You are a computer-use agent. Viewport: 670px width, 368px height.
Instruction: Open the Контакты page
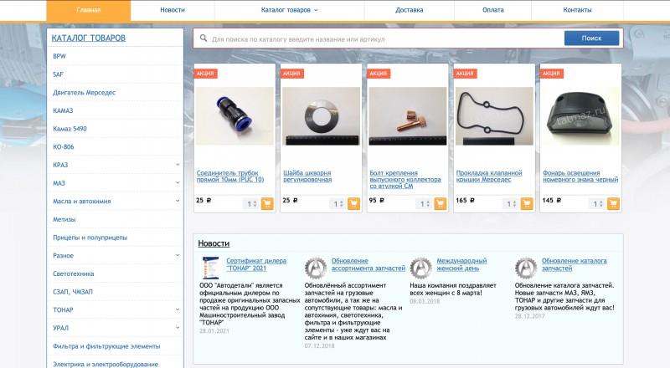(577, 10)
